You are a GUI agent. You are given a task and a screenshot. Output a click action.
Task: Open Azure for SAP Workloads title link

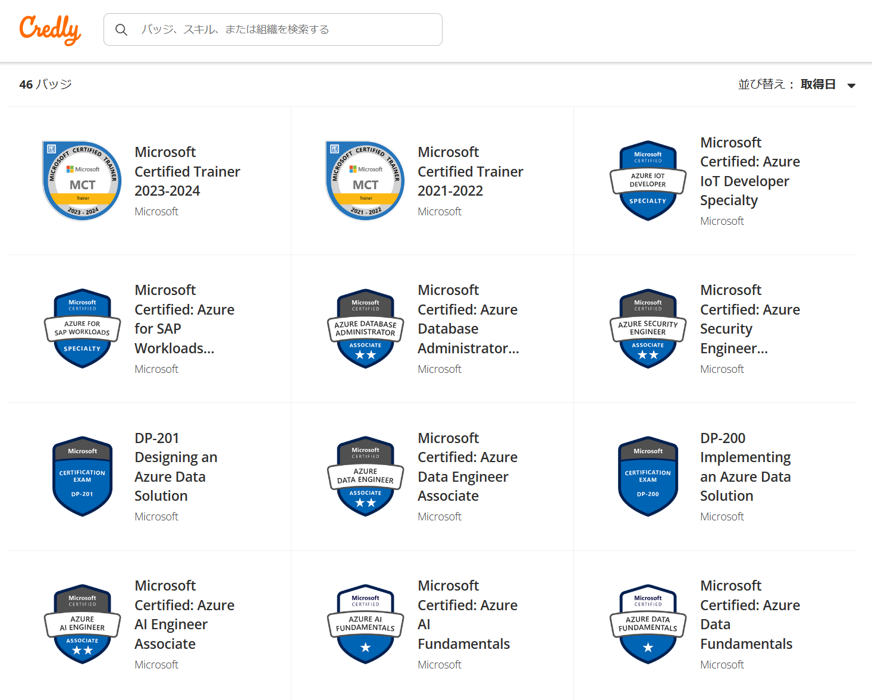(184, 319)
